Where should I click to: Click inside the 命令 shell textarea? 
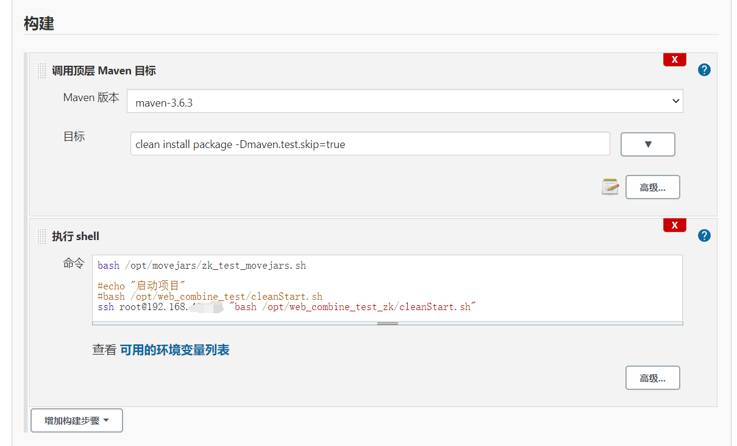pyautogui.click(x=387, y=288)
